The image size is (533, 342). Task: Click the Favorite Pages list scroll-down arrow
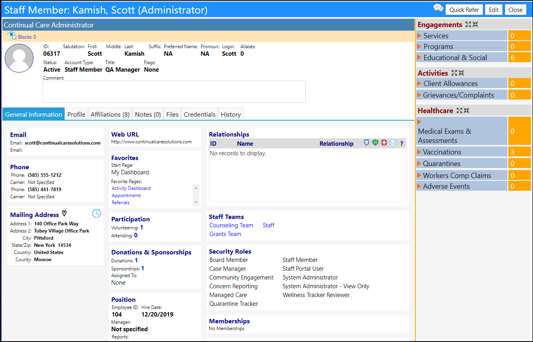click(196, 202)
